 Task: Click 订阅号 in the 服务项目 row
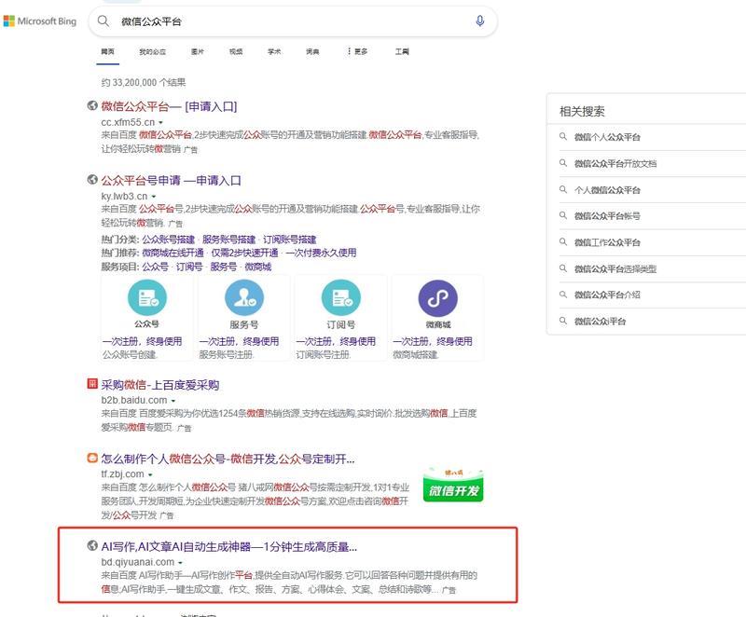(189, 267)
